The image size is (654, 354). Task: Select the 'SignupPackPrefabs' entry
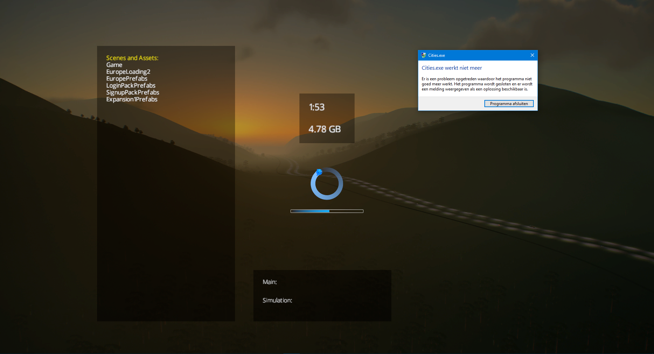133,92
